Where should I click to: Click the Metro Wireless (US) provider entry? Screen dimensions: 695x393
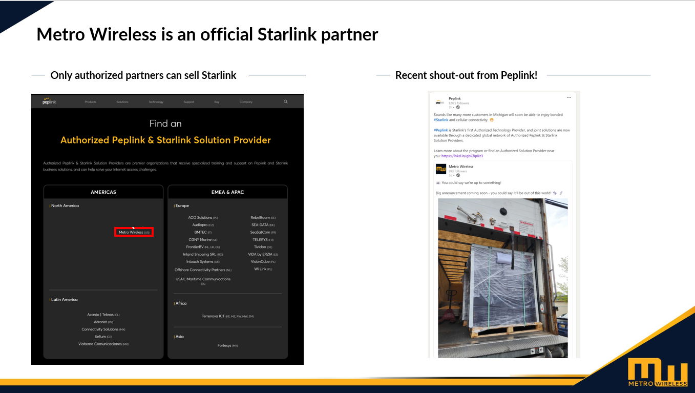click(134, 232)
